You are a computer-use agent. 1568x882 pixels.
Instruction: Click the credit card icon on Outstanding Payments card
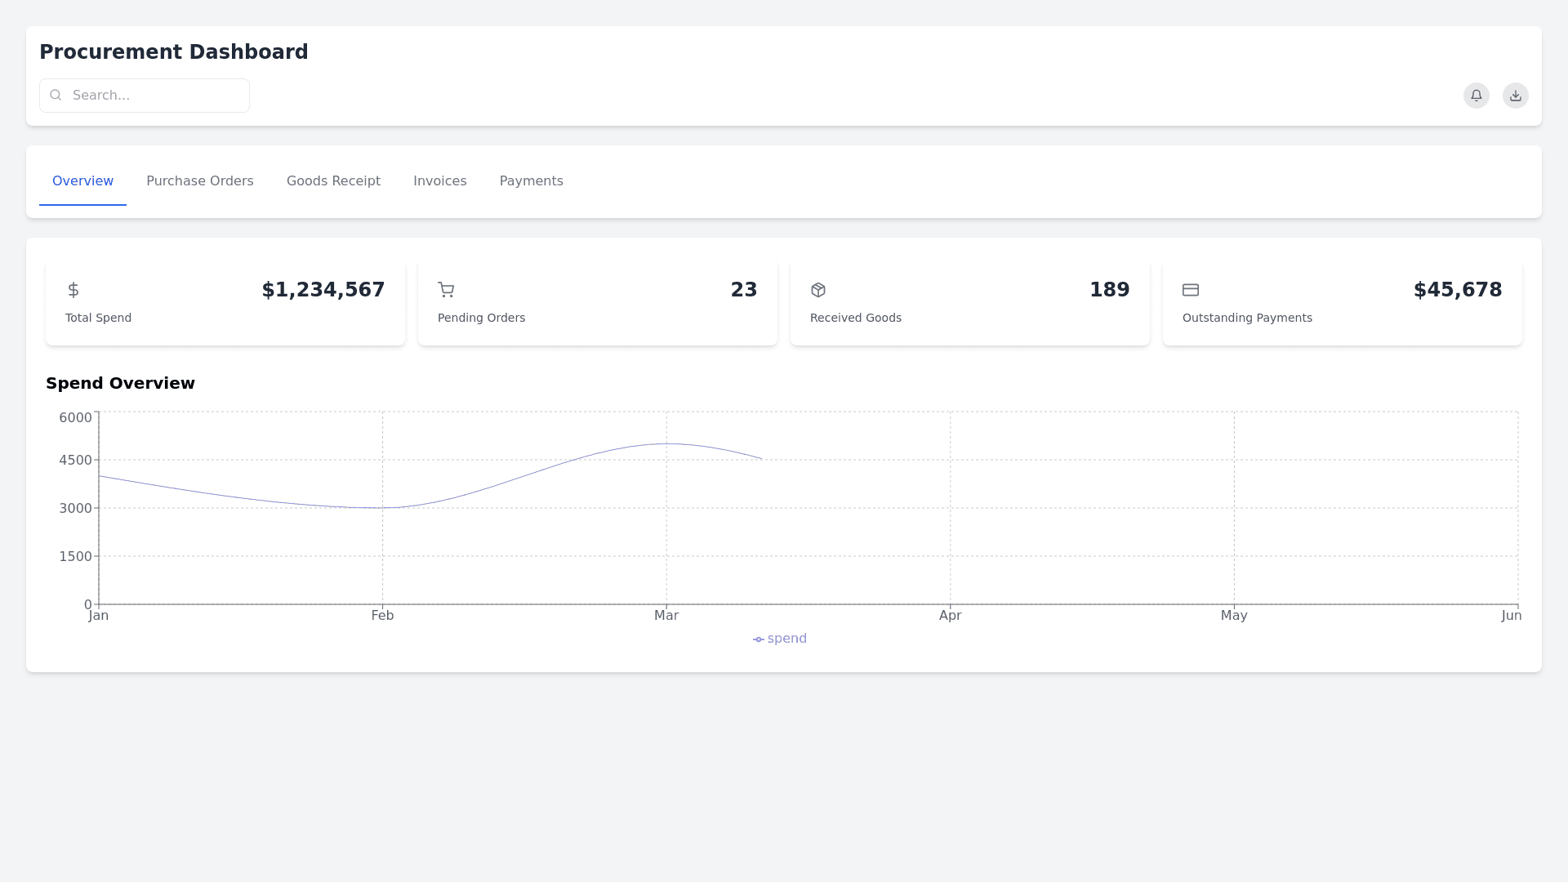[x=1191, y=290]
